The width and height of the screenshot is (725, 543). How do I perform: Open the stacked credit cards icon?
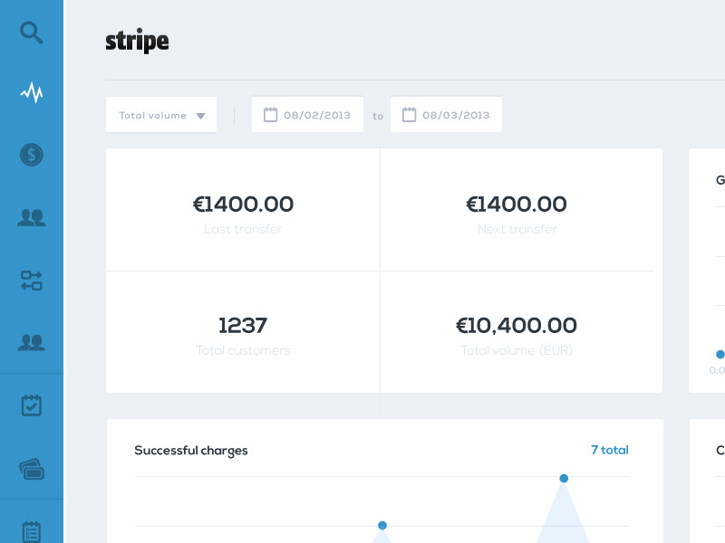(x=32, y=469)
